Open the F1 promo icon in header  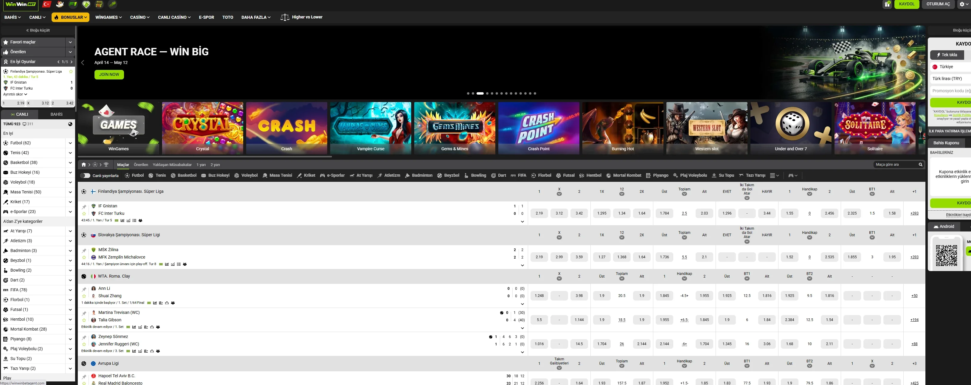tap(73, 4)
